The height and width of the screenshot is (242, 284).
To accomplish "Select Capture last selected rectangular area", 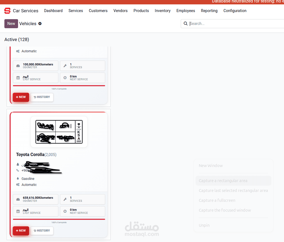I will 233,191.
